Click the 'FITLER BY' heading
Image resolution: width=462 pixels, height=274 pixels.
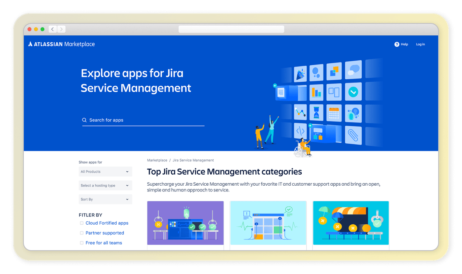point(90,215)
